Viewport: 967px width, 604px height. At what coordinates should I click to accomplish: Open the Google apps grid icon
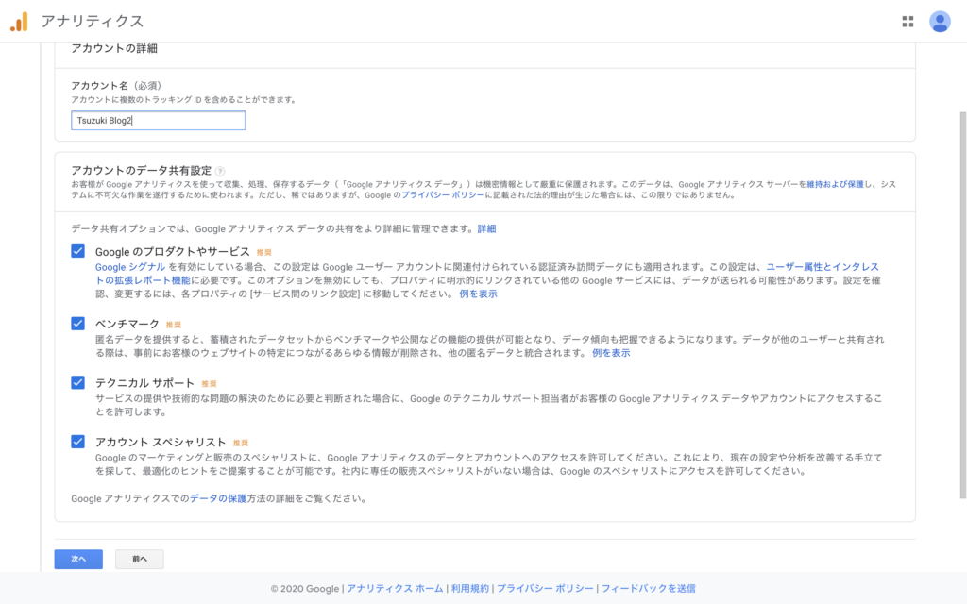[908, 22]
